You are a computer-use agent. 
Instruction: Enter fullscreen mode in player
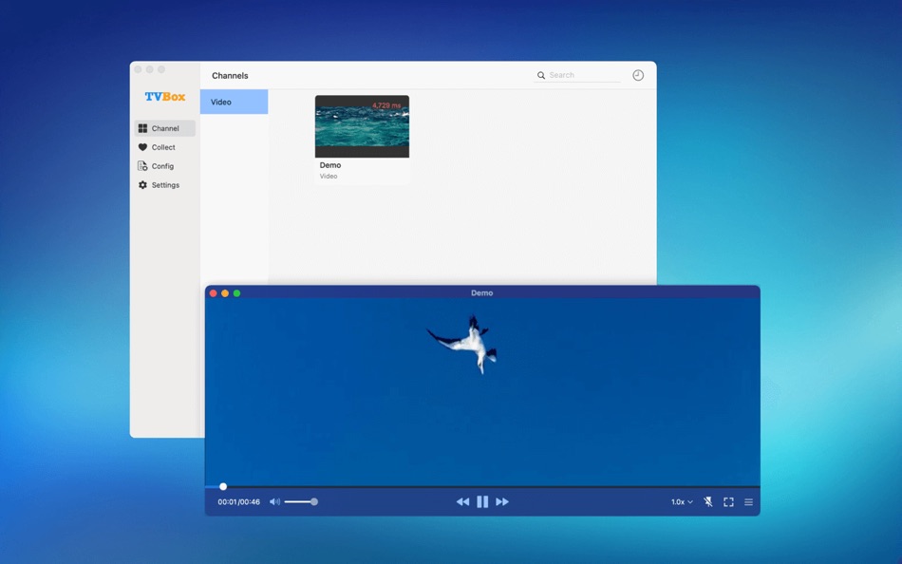tap(728, 502)
